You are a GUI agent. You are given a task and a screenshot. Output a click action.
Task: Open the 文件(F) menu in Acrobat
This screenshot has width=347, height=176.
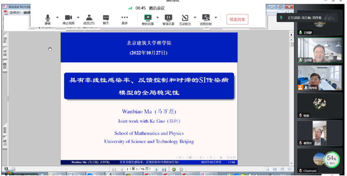[x=15, y=13]
